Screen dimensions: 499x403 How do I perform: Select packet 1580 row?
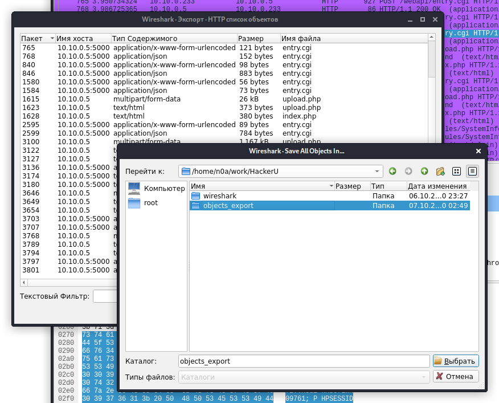(x=224, y=82)
